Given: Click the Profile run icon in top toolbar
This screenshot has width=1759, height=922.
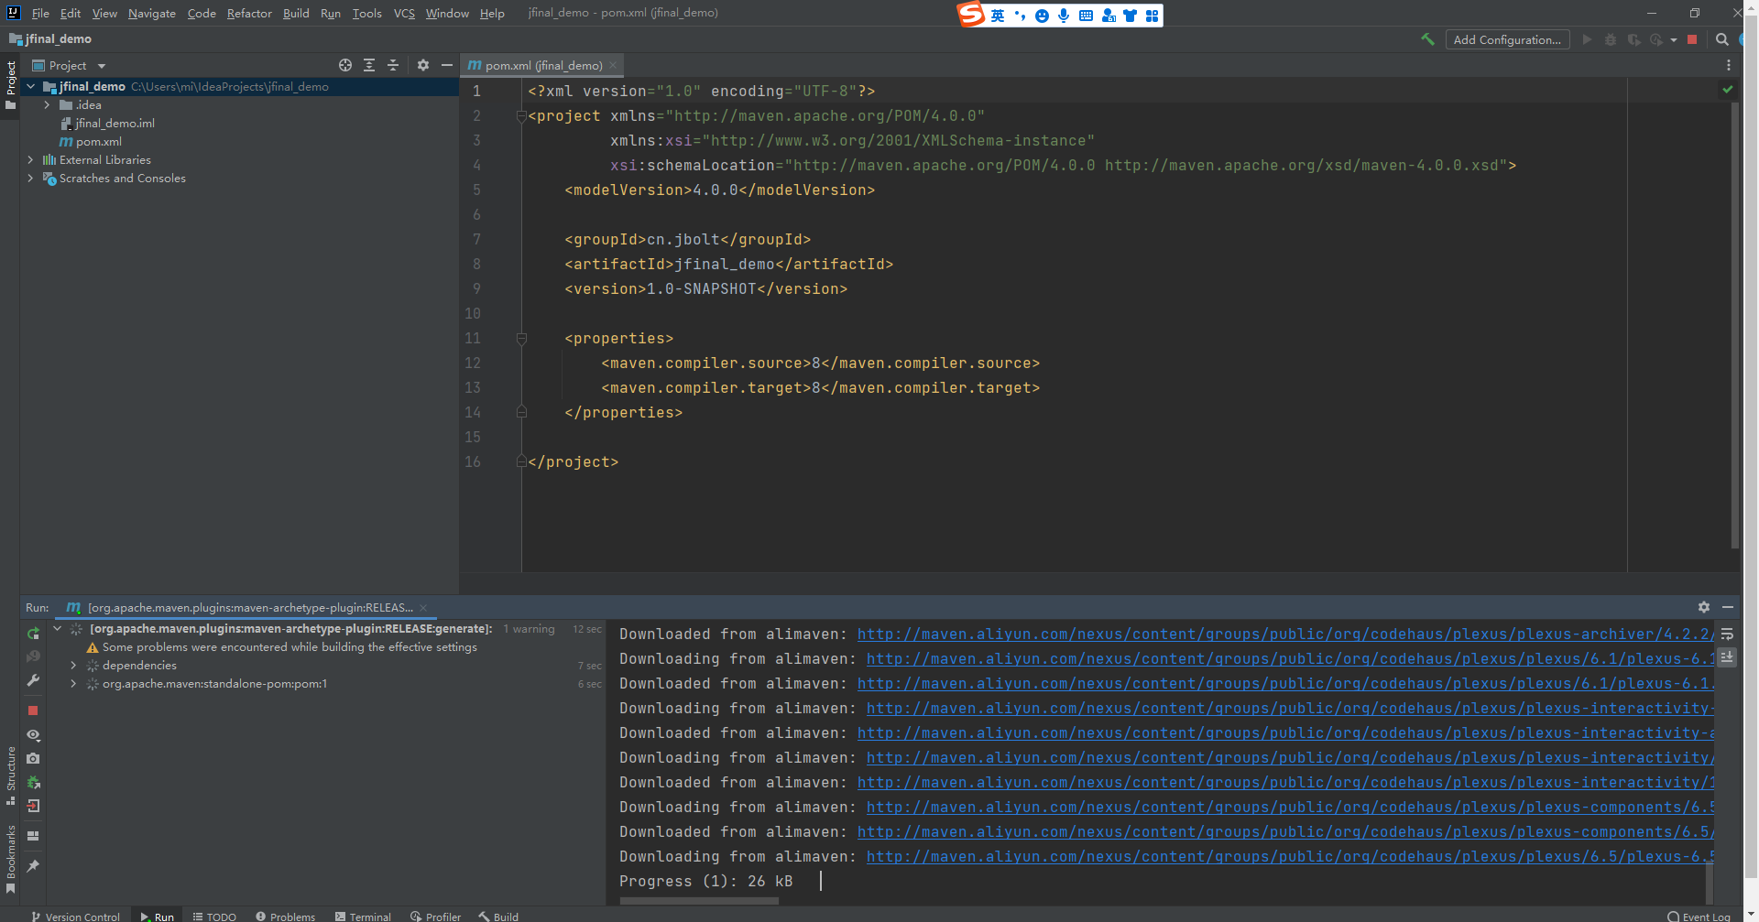Looking at the screenshot, I should pyautogui.click(x=1656, y=39).
